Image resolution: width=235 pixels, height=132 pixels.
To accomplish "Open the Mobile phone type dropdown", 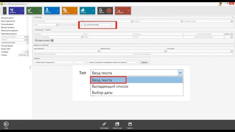I will pos(232,34).
